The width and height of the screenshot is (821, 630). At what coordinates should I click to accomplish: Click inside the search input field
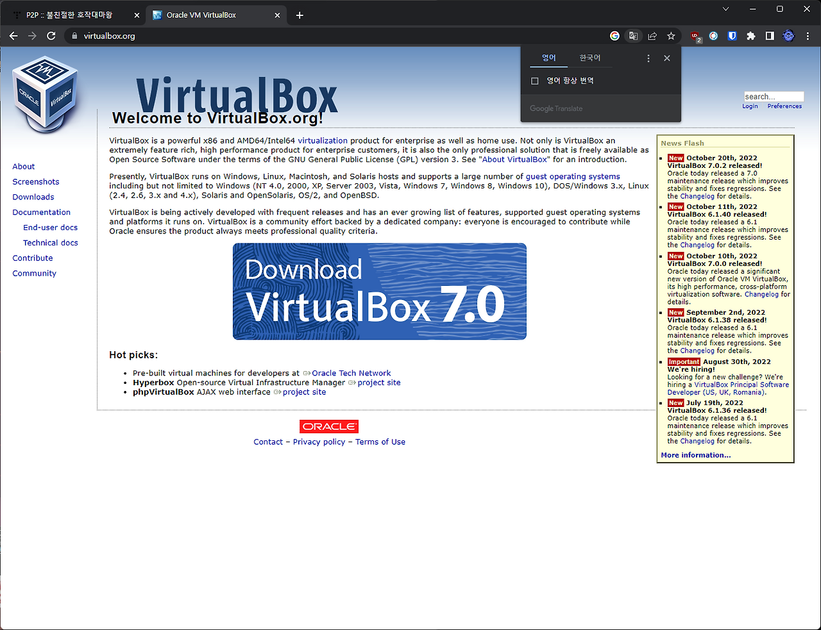(x=774, y=96)
